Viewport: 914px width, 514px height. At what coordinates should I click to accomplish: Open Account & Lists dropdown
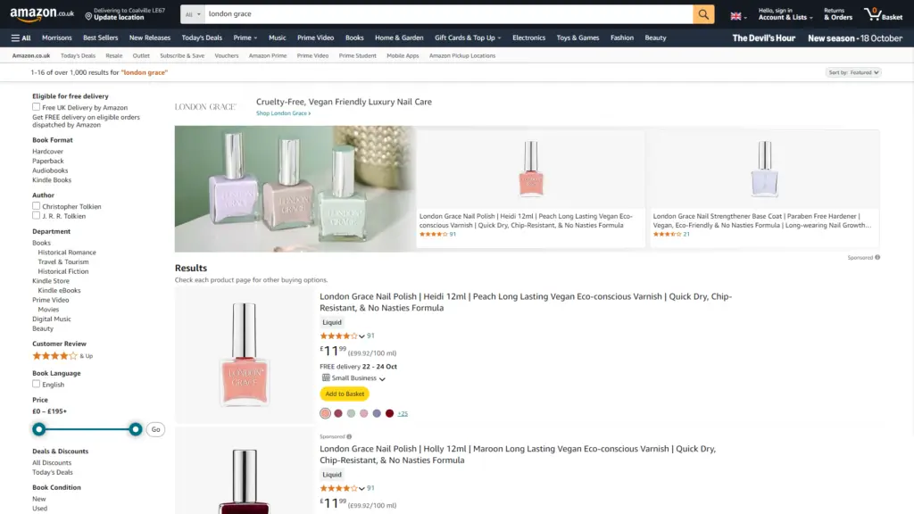pyautogui.click(x=785, y=14)
